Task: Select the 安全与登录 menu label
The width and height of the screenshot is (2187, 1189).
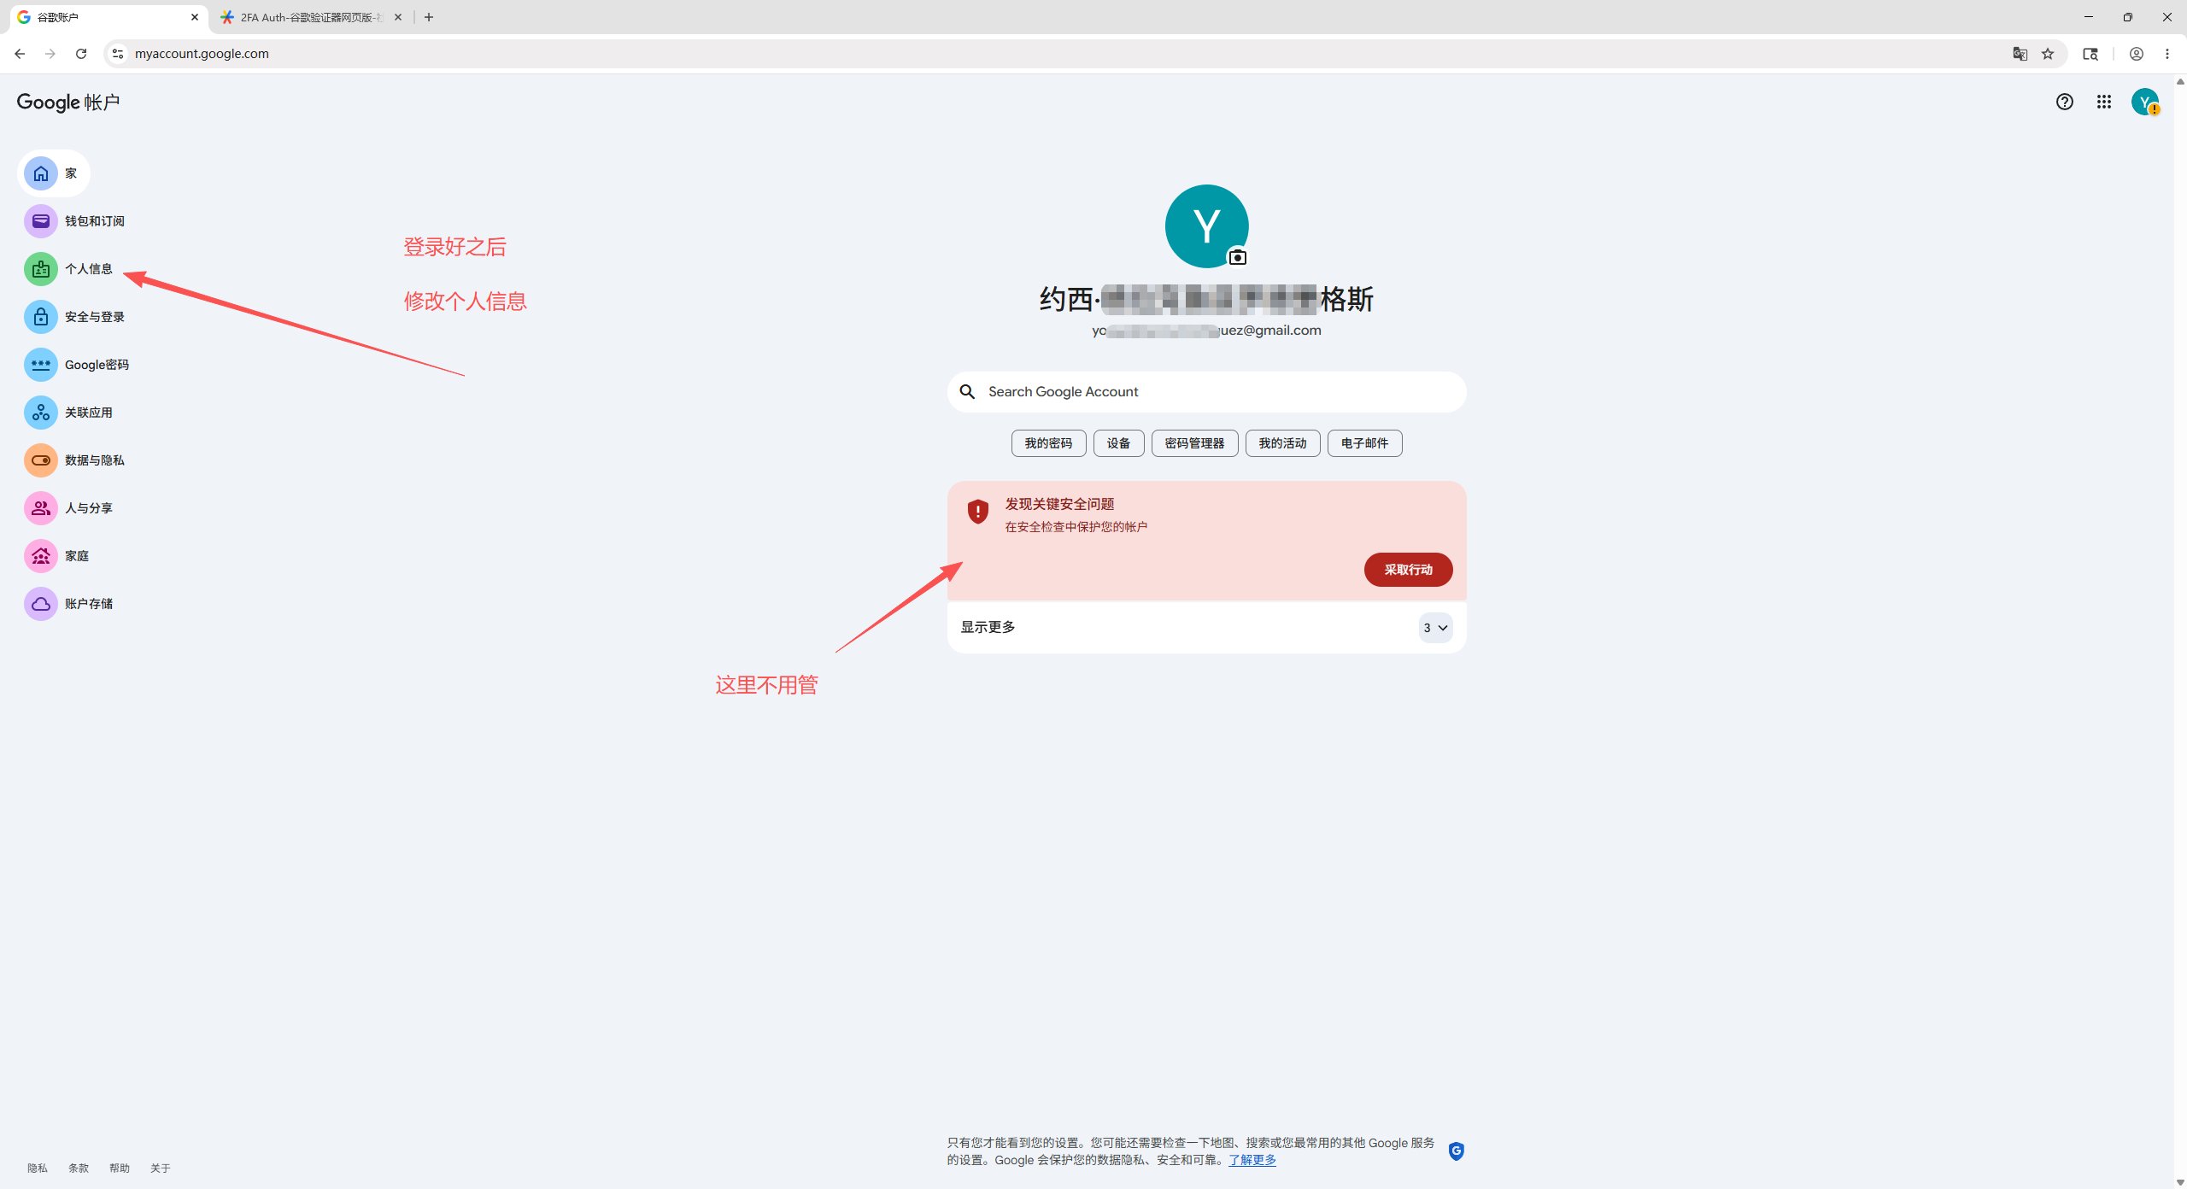Action: pyautogui.click(x=95, y=317)
